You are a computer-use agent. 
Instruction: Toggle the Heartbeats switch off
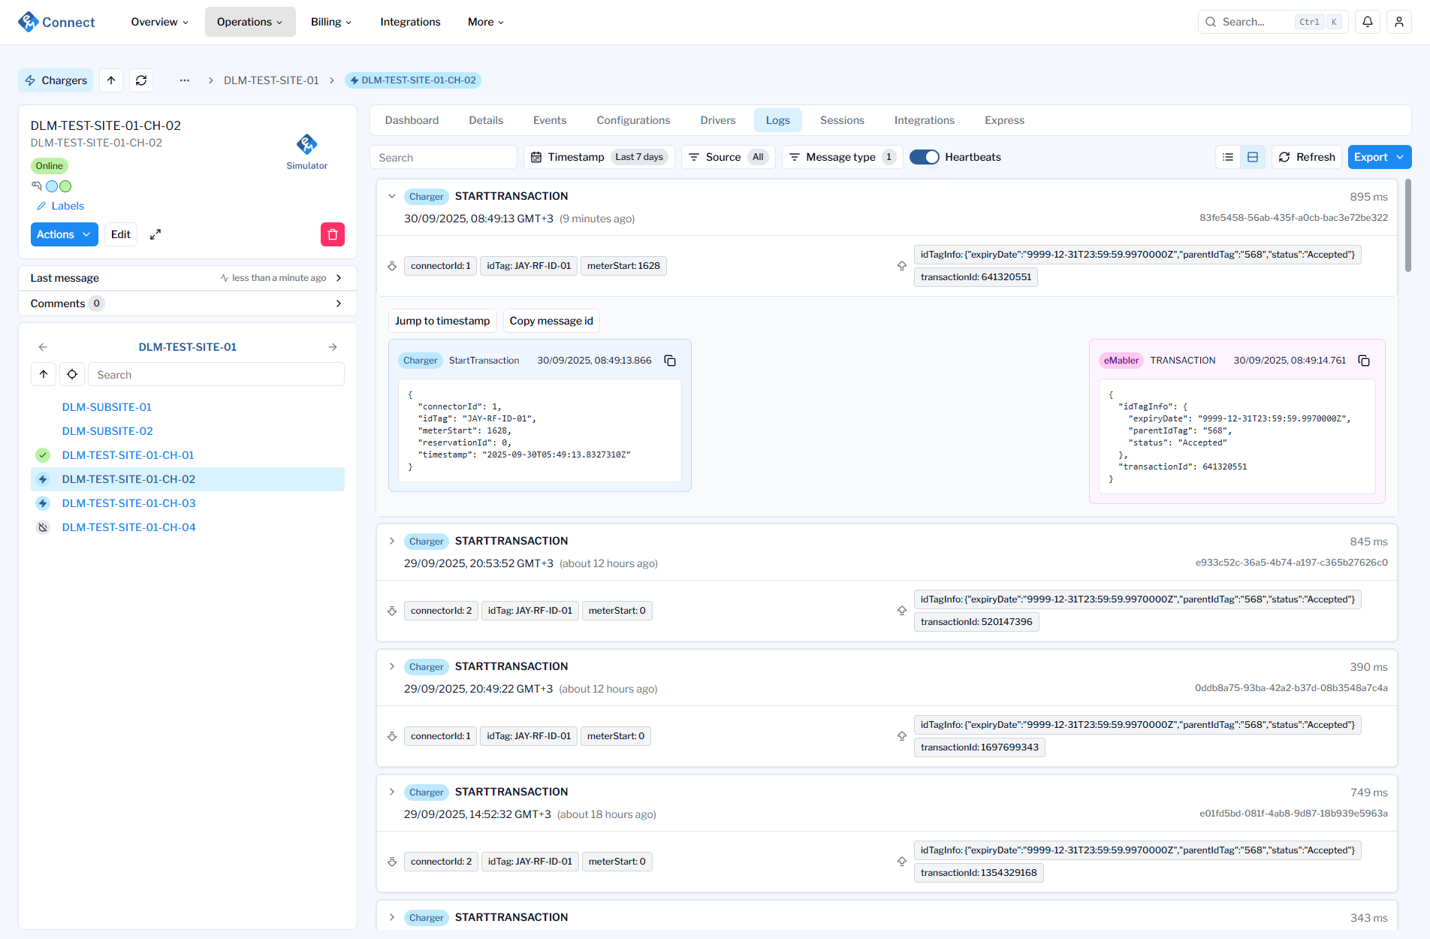[x=924, y=157]
